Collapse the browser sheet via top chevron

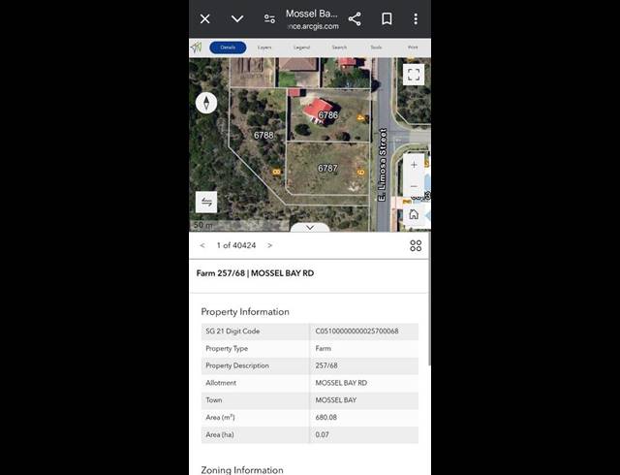pos(237,18)
